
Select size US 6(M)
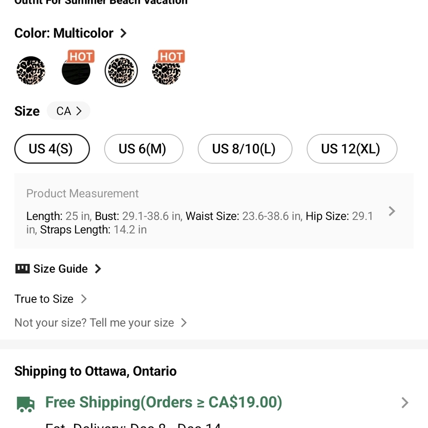(143, 149)
